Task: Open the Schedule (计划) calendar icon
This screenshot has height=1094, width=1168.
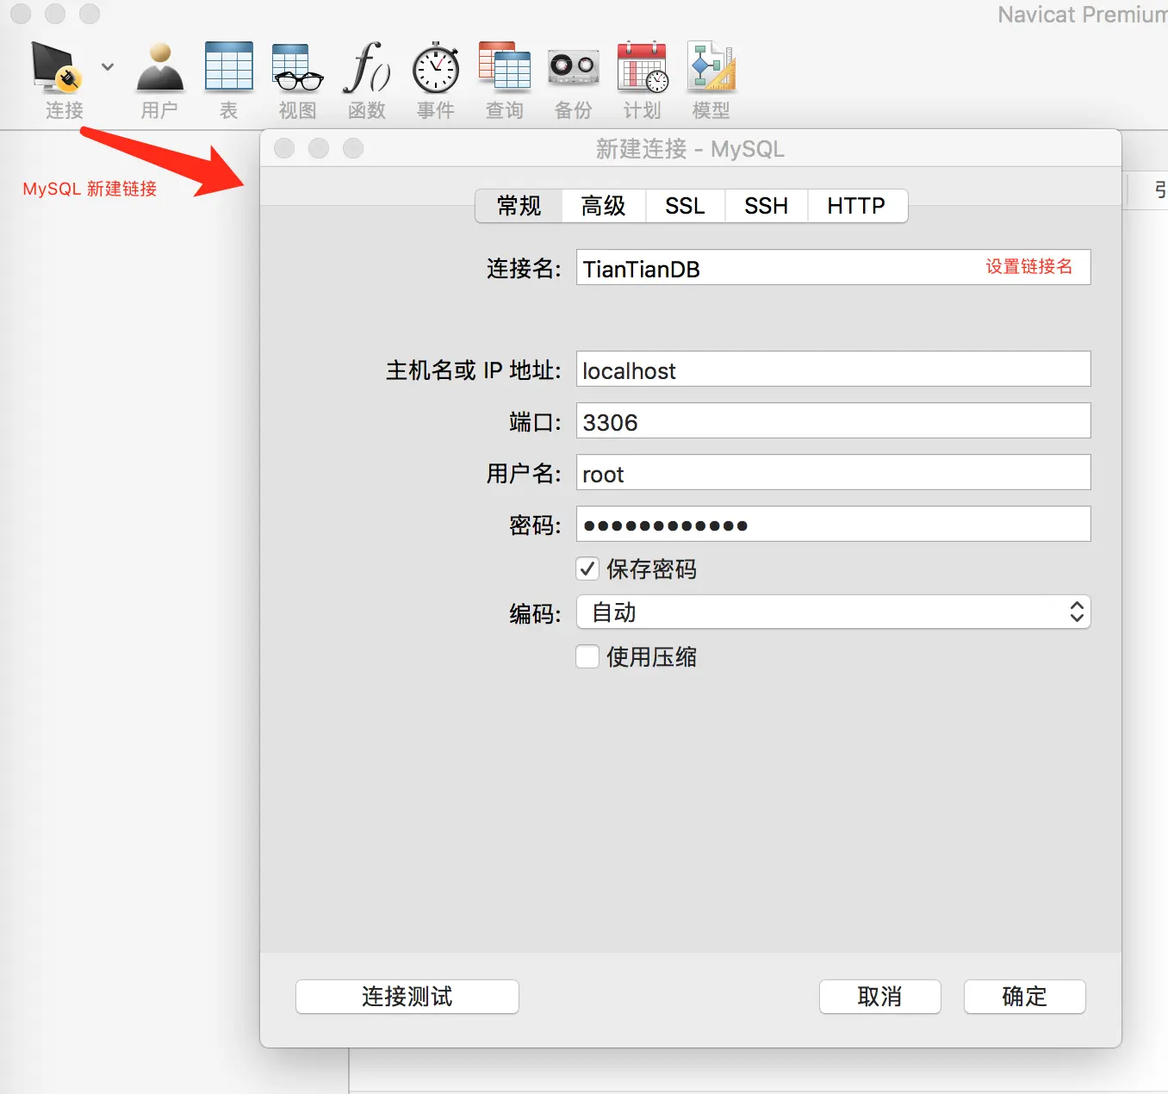Action: [643, 67]
